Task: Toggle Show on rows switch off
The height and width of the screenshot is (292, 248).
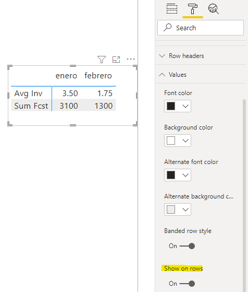Action: pyautogui.click(x=187, y=284)
